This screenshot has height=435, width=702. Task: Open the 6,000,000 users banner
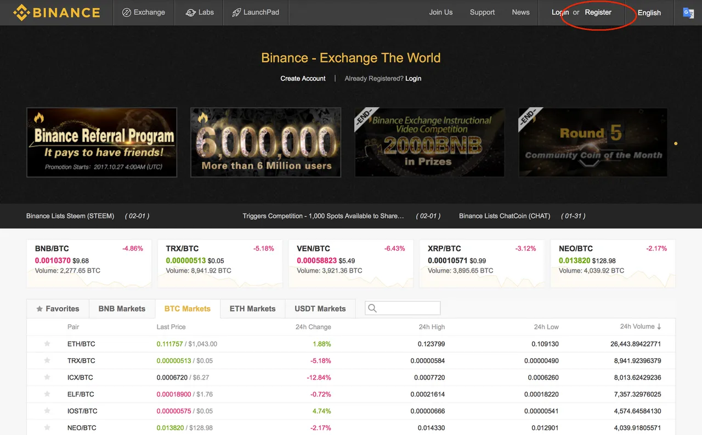pos(265,142)
